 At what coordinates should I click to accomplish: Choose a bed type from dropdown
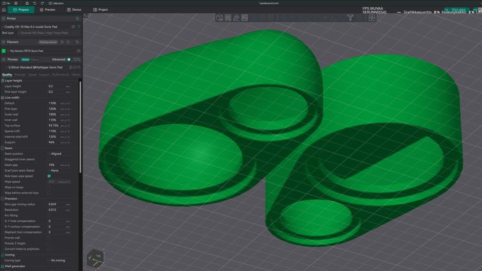point(48,33)
